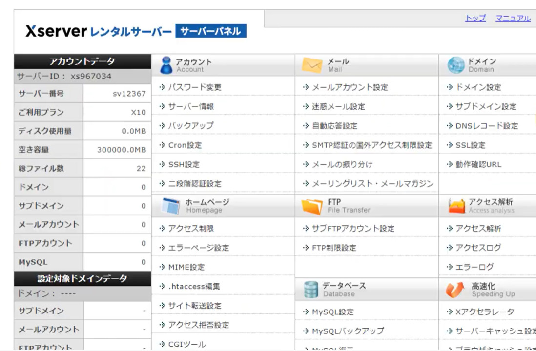The width and height of the screenshot is (536, 351).
Task: Open Cron設定
Action: point(185,145)
